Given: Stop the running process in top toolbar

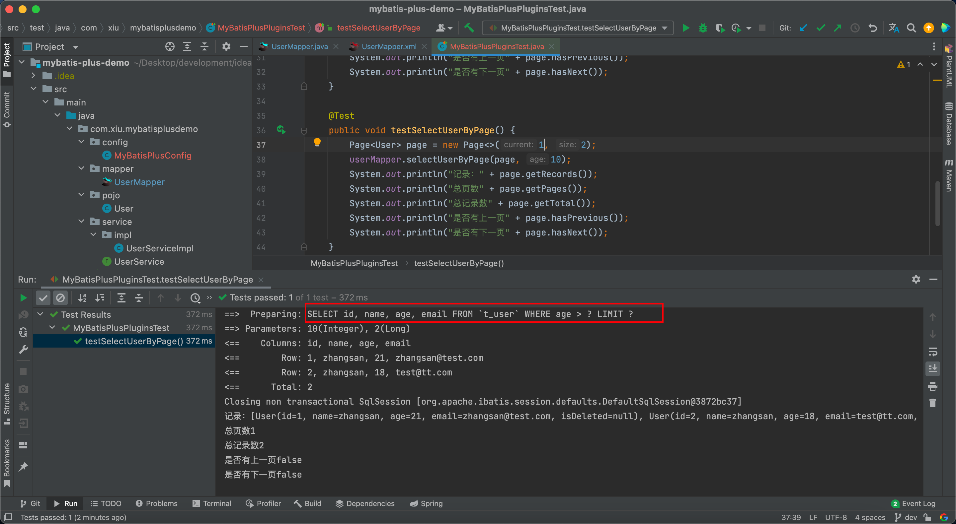Looking at the screenshot, I should point(762,28).
